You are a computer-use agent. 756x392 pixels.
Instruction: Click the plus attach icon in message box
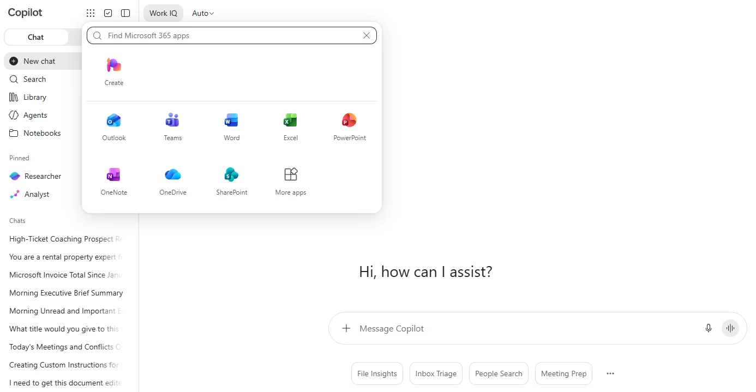point(346,328)
